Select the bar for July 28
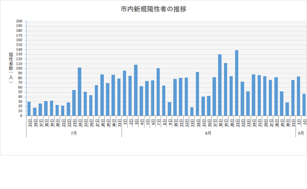The height and width of the screenshot is (189, 307). [102, 95]
